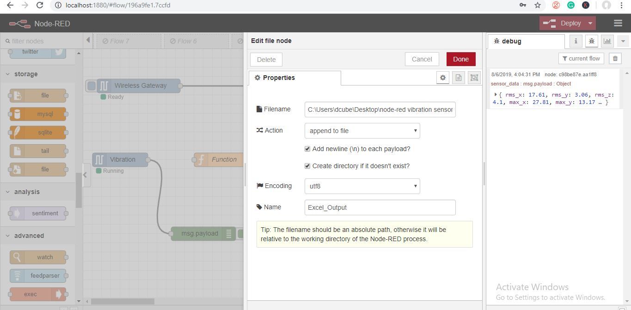Open the Properties tab

tap(295, 78)
